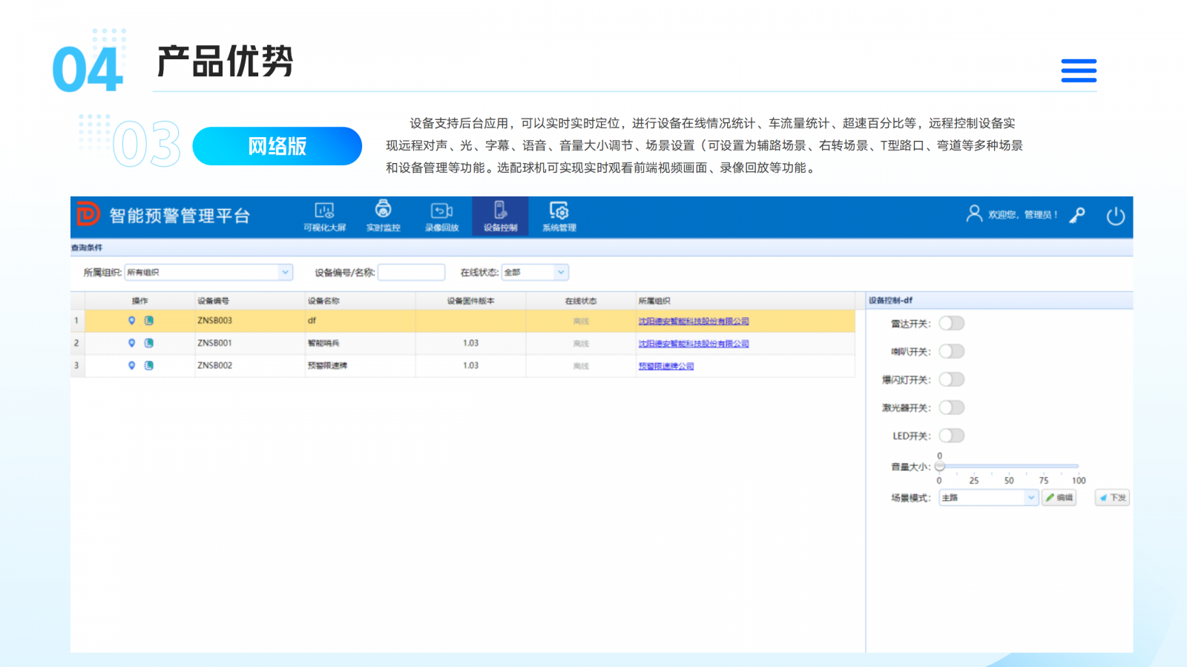Click the platform logo icon
The width and height of the screenshot is (1187, 667).
88,214
